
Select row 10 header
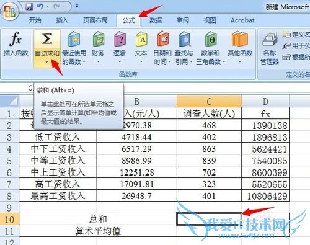point(9,219)
